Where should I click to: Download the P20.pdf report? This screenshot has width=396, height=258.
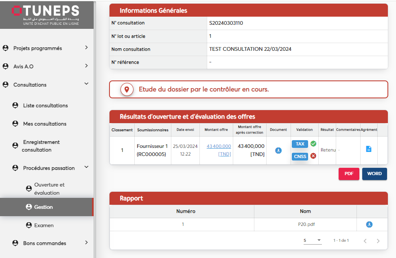pyautogui.click(x=369, y=224)
